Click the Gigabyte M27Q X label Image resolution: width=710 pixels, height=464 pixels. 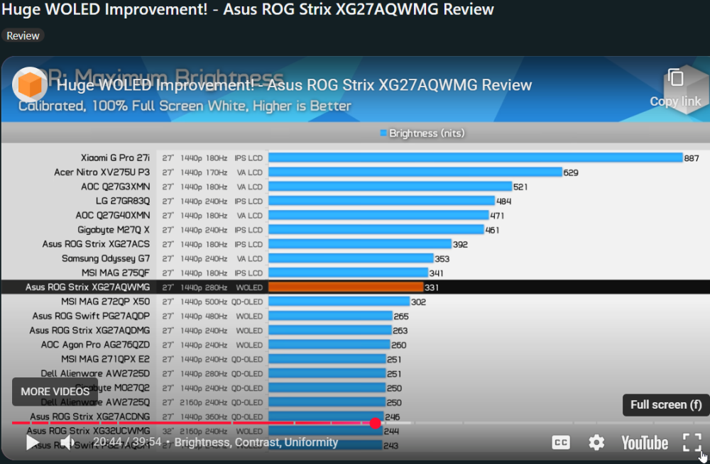pyautogui.click(x=114, y=229)
